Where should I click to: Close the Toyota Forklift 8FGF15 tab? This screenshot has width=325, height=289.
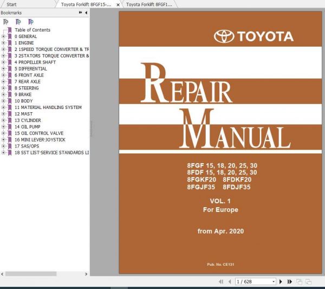[118, 5]
